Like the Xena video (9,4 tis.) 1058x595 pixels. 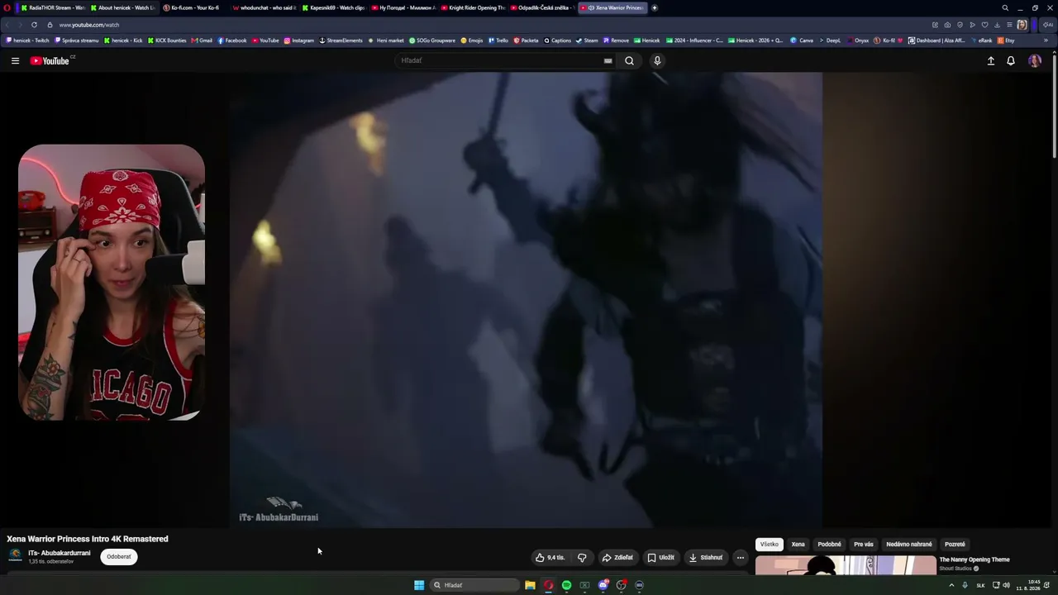click(x=550, y=558)
